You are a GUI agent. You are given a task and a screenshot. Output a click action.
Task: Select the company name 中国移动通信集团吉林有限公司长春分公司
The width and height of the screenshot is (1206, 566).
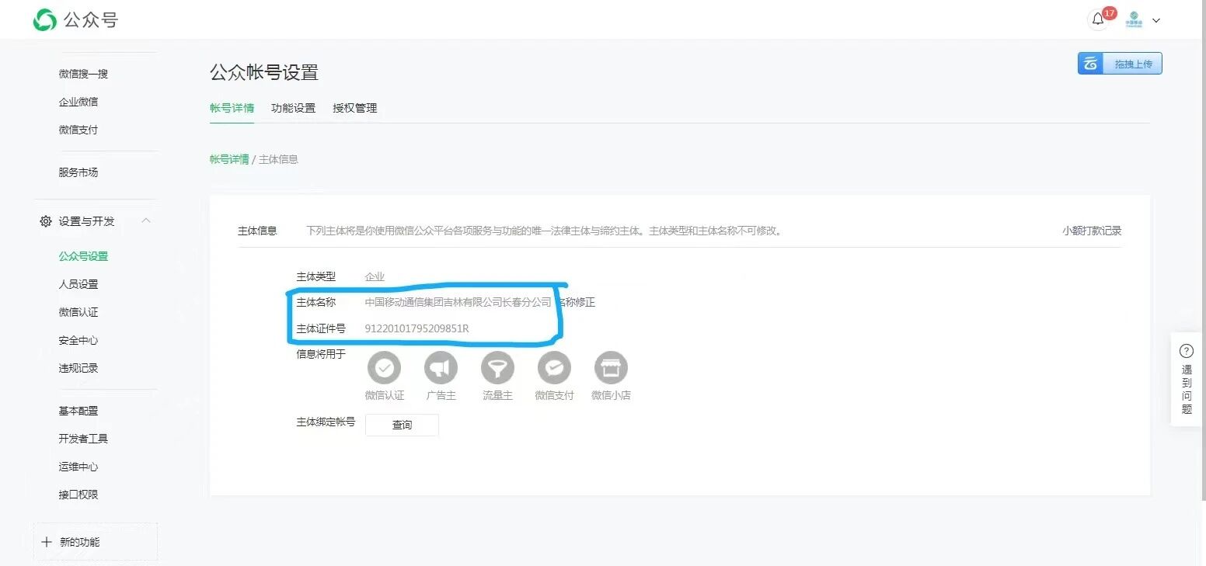point(458,302)
